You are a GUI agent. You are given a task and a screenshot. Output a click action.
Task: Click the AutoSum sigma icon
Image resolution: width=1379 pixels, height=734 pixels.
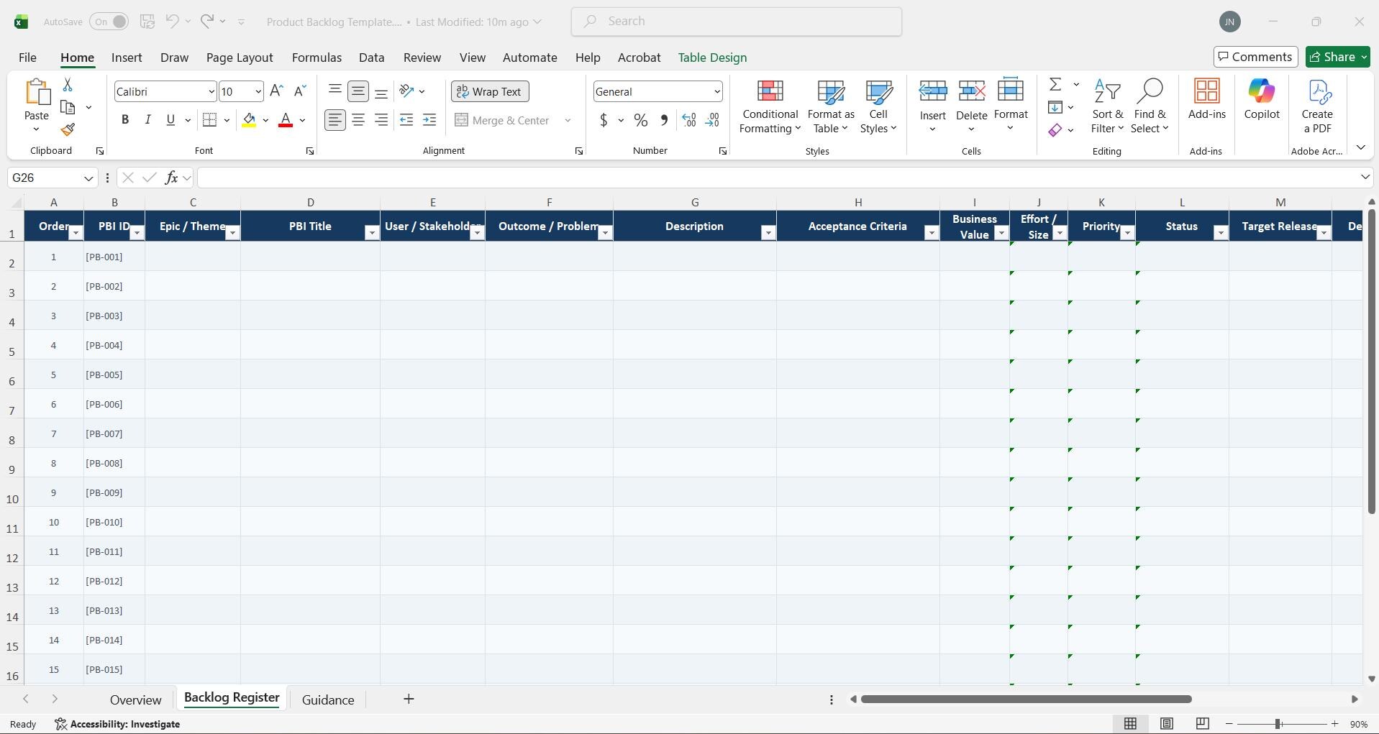click(1055, 85)
